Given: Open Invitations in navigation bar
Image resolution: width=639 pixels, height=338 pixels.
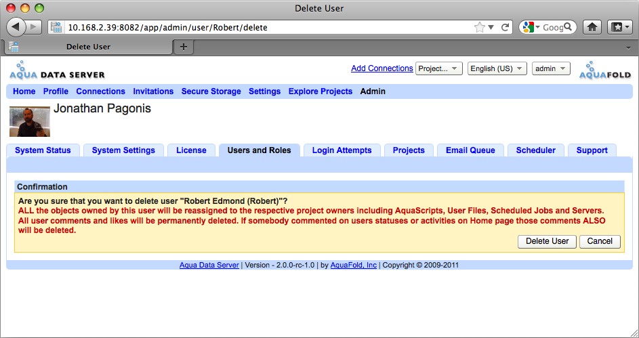Looking at the screenshot, I should click(153, 91).
